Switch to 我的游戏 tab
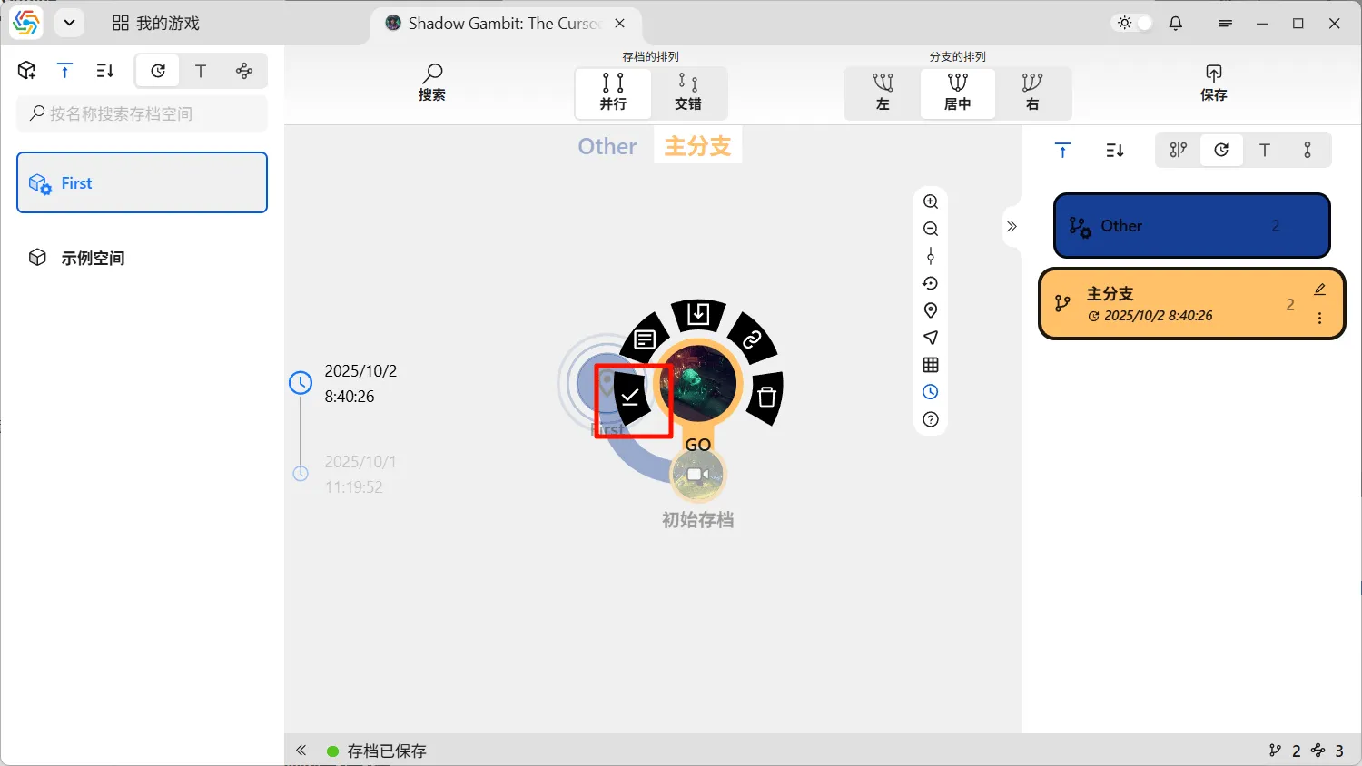Viewport: 1362px width, 766px height. pyautogui.click(x=156, y=24)
